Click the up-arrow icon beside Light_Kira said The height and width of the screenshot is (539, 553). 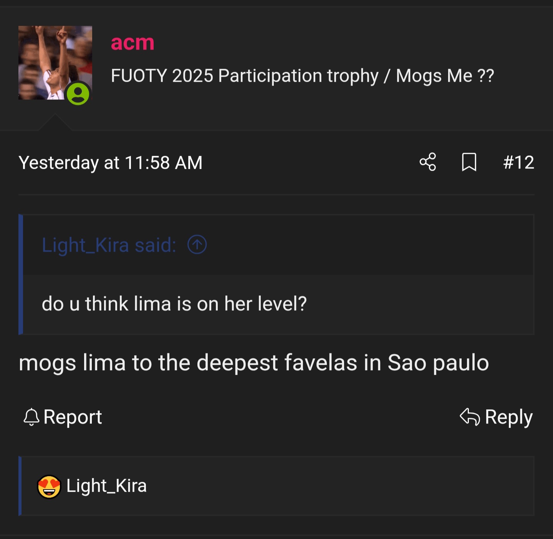tap(197, 245)
